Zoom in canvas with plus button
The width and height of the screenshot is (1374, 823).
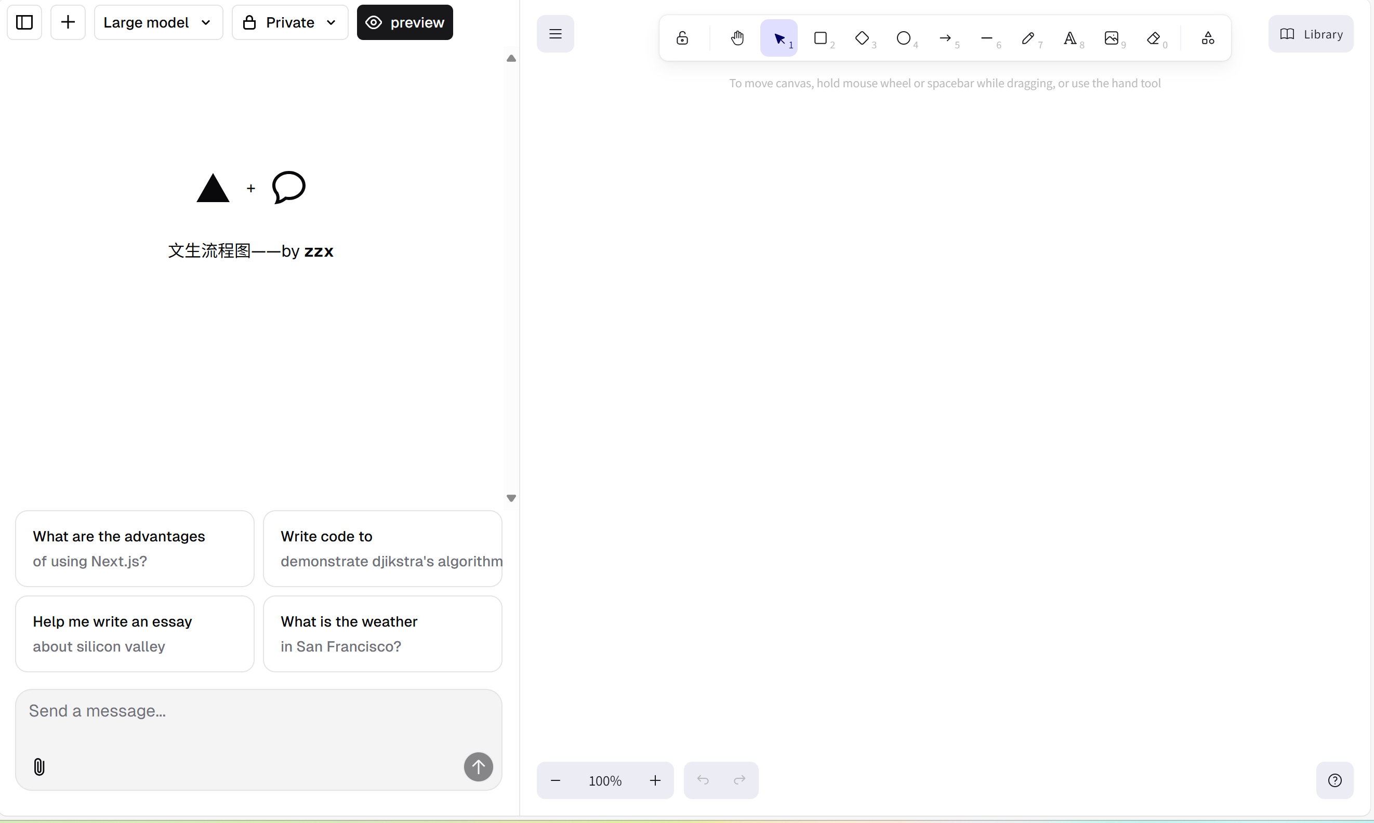coord(655,780)
